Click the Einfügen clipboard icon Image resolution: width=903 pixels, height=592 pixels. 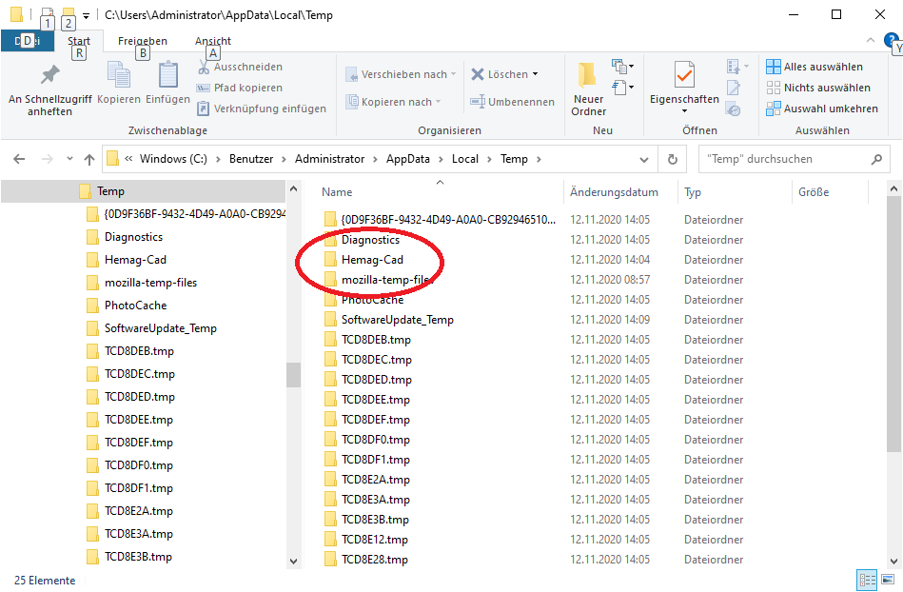coord(168,76)
